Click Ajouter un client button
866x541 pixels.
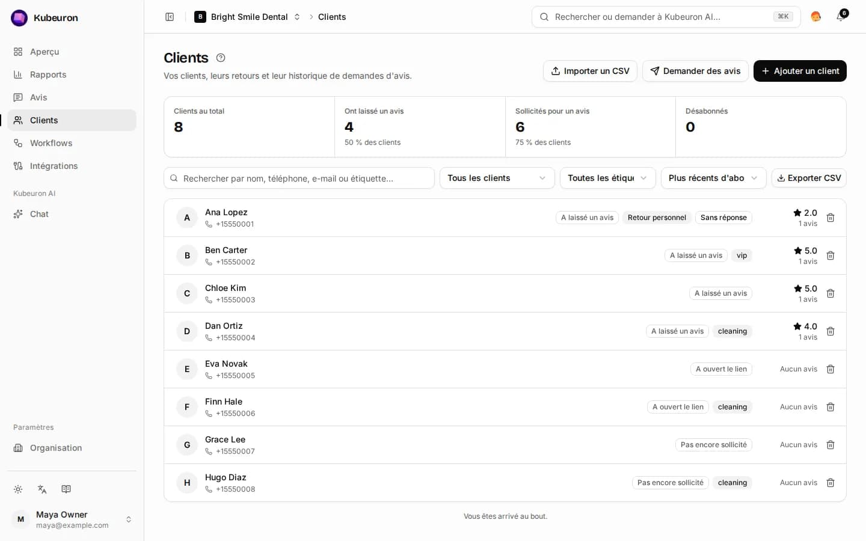[800, 71]
